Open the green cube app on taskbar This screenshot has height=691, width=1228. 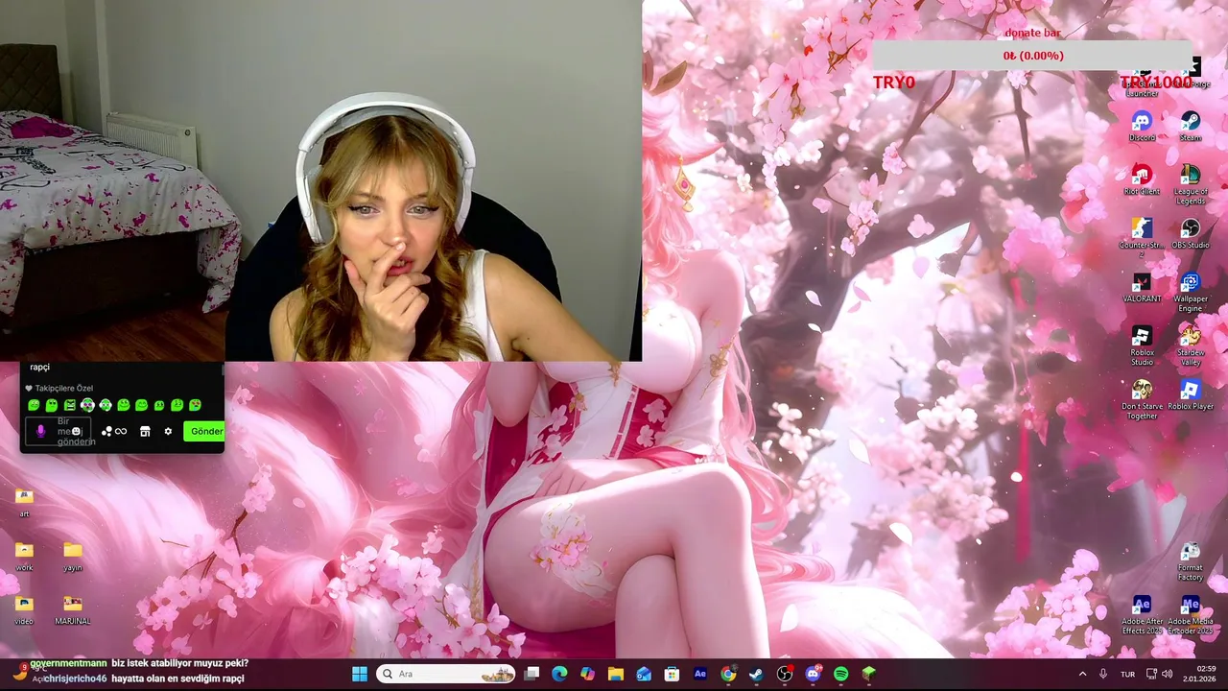tap(869, 674)
